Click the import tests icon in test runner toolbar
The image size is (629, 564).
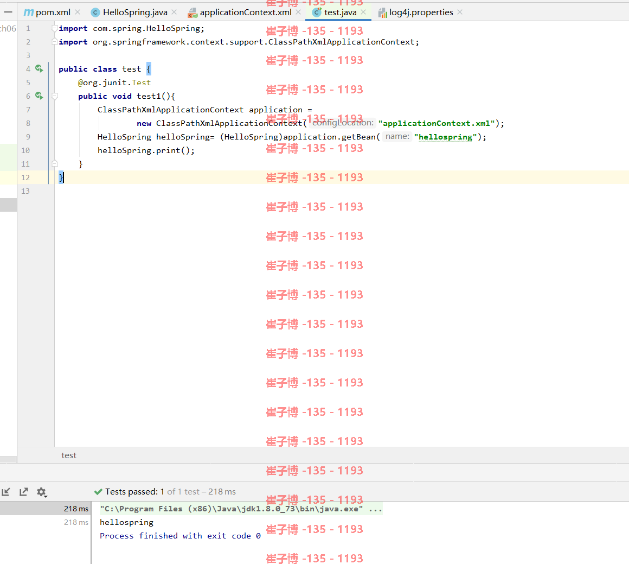pos(6,492)
